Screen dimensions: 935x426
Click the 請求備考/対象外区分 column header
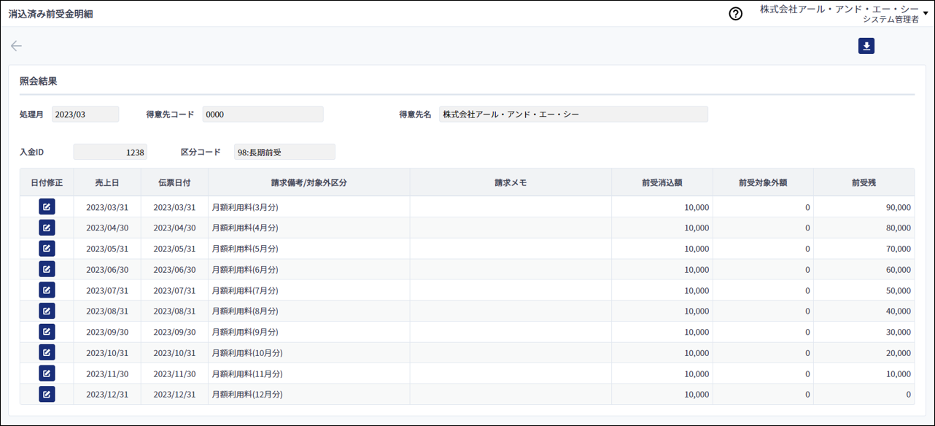(309, 182)
